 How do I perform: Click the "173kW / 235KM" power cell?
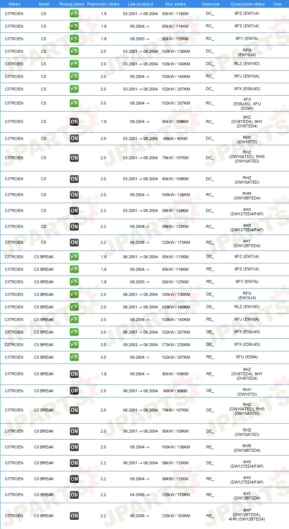tap(176, 345)
